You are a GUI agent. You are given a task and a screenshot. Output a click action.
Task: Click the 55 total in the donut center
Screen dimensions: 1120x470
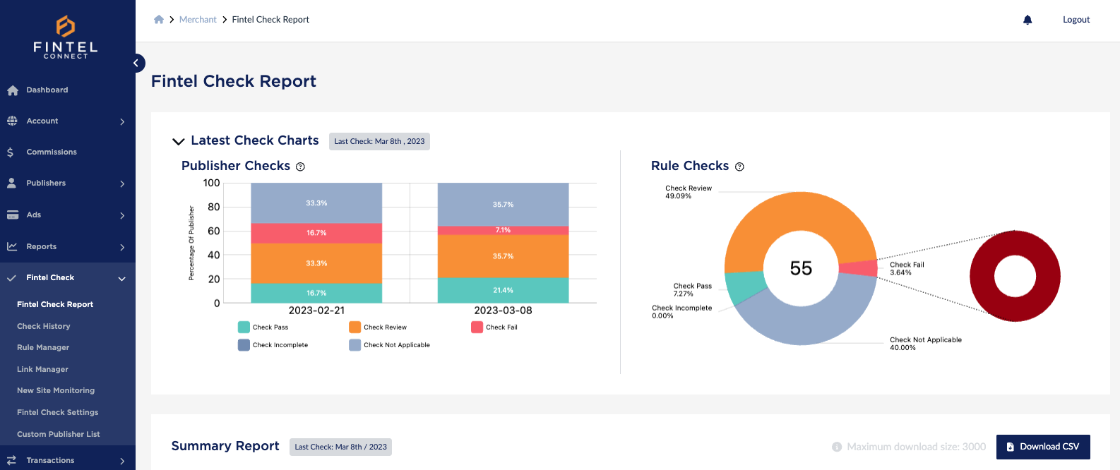click(801, 269)
